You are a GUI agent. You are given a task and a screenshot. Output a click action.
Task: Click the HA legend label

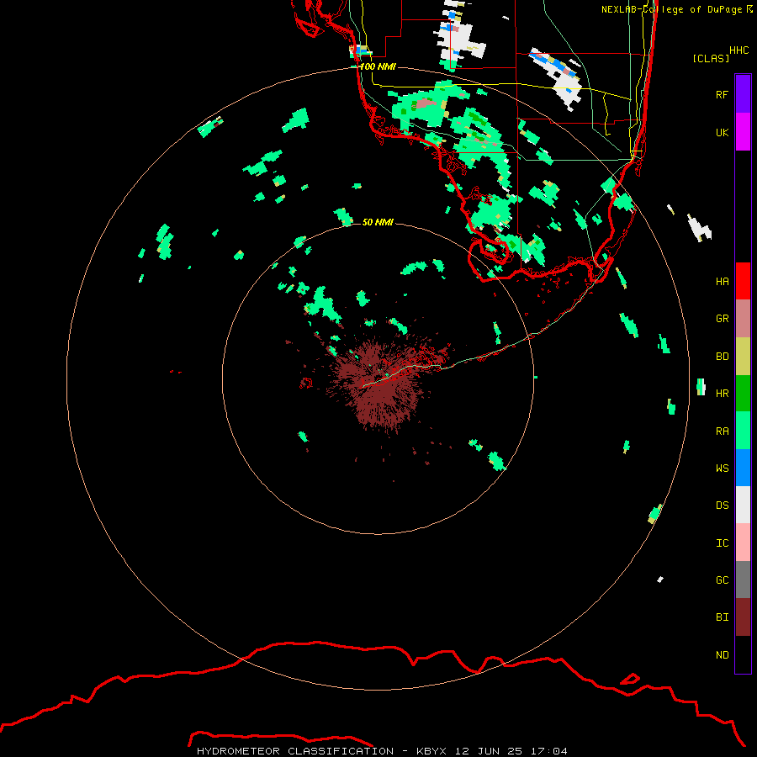coord(722,281)
